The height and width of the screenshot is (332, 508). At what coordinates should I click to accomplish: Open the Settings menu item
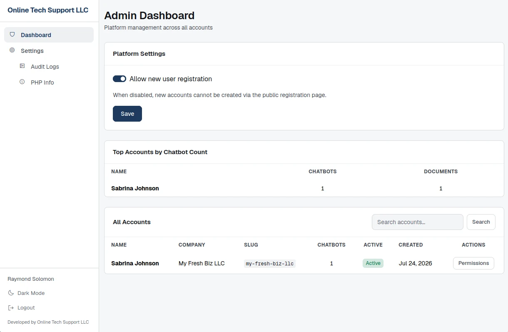click(49, 50)
